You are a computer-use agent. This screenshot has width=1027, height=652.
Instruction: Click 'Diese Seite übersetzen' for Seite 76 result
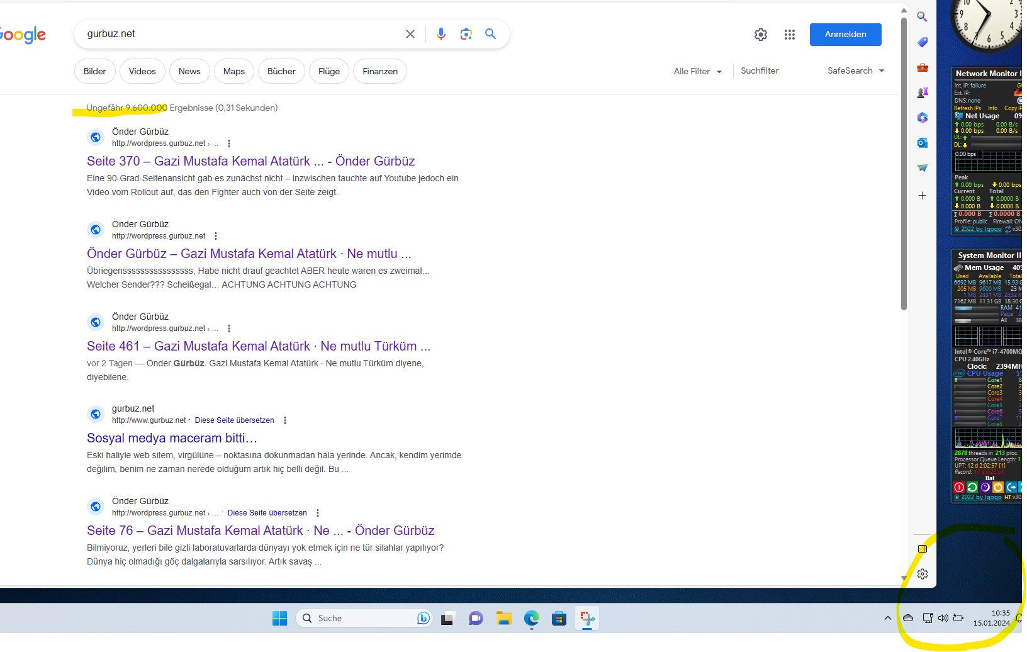267,513
